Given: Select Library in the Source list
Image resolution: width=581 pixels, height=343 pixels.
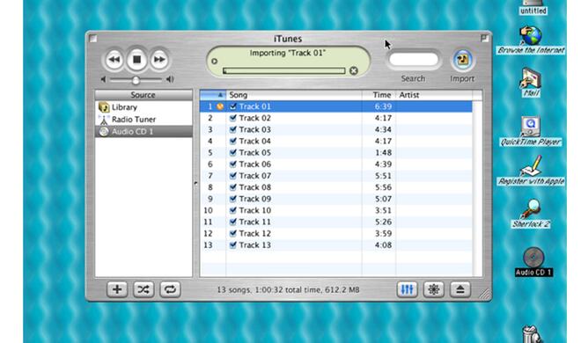Looking at the screenshot, I should point(143,107).
